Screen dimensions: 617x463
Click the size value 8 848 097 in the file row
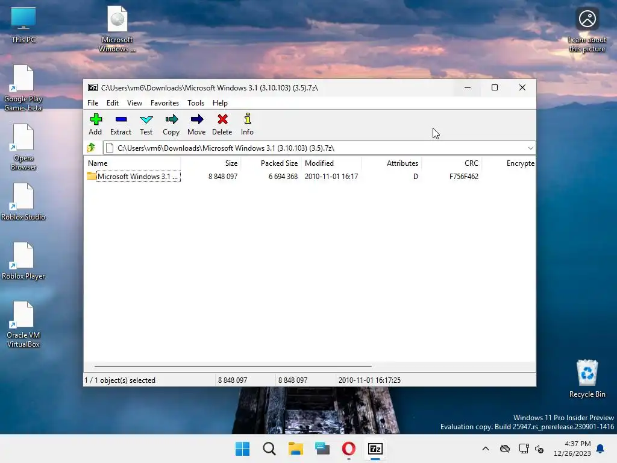223,177
